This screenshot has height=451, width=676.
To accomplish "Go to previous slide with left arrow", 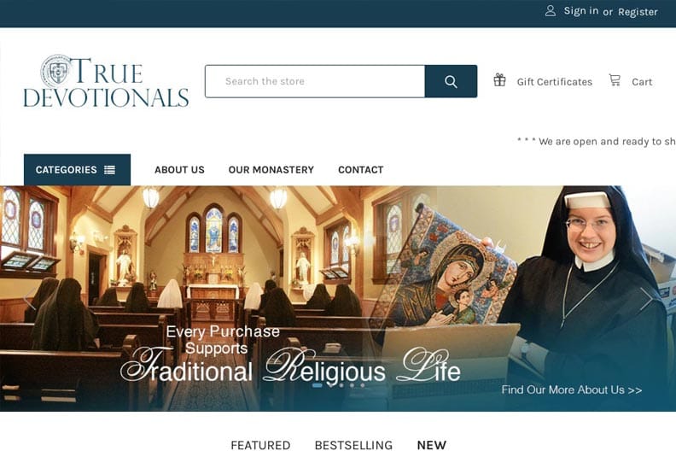I will (x=29, y=299).
